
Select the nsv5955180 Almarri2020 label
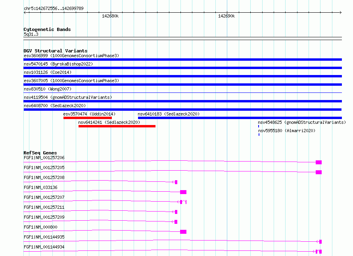coord(287,131)
